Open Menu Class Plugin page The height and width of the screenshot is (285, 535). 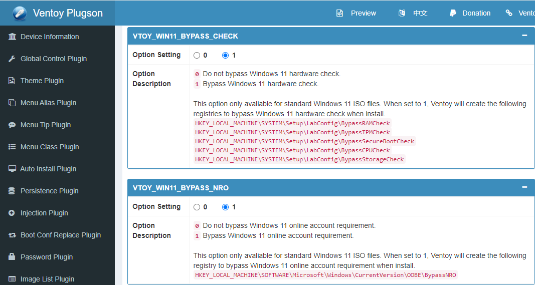pyautogui.click(x=50, y=147)
